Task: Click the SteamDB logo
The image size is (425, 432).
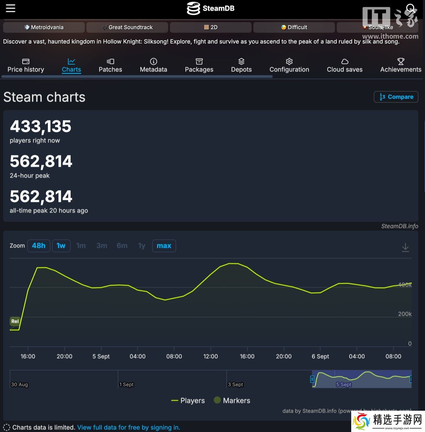Action: [211, 8]
